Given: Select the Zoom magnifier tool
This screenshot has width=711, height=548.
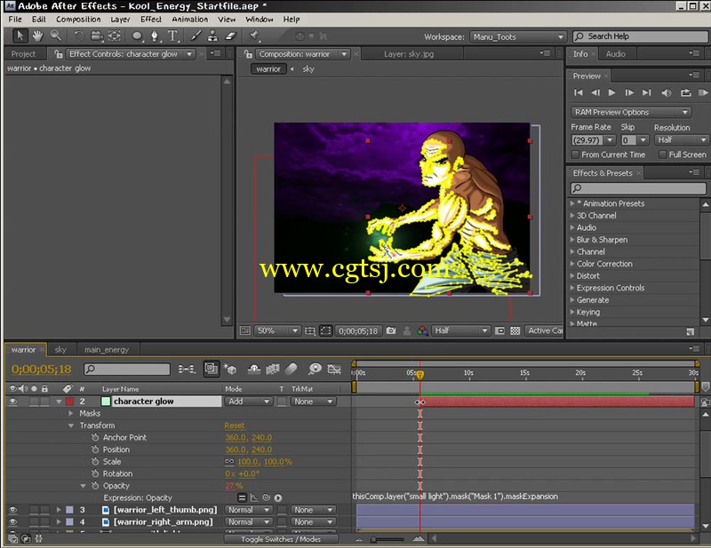Looking at the screenshot, I should [x=55, y=36].
